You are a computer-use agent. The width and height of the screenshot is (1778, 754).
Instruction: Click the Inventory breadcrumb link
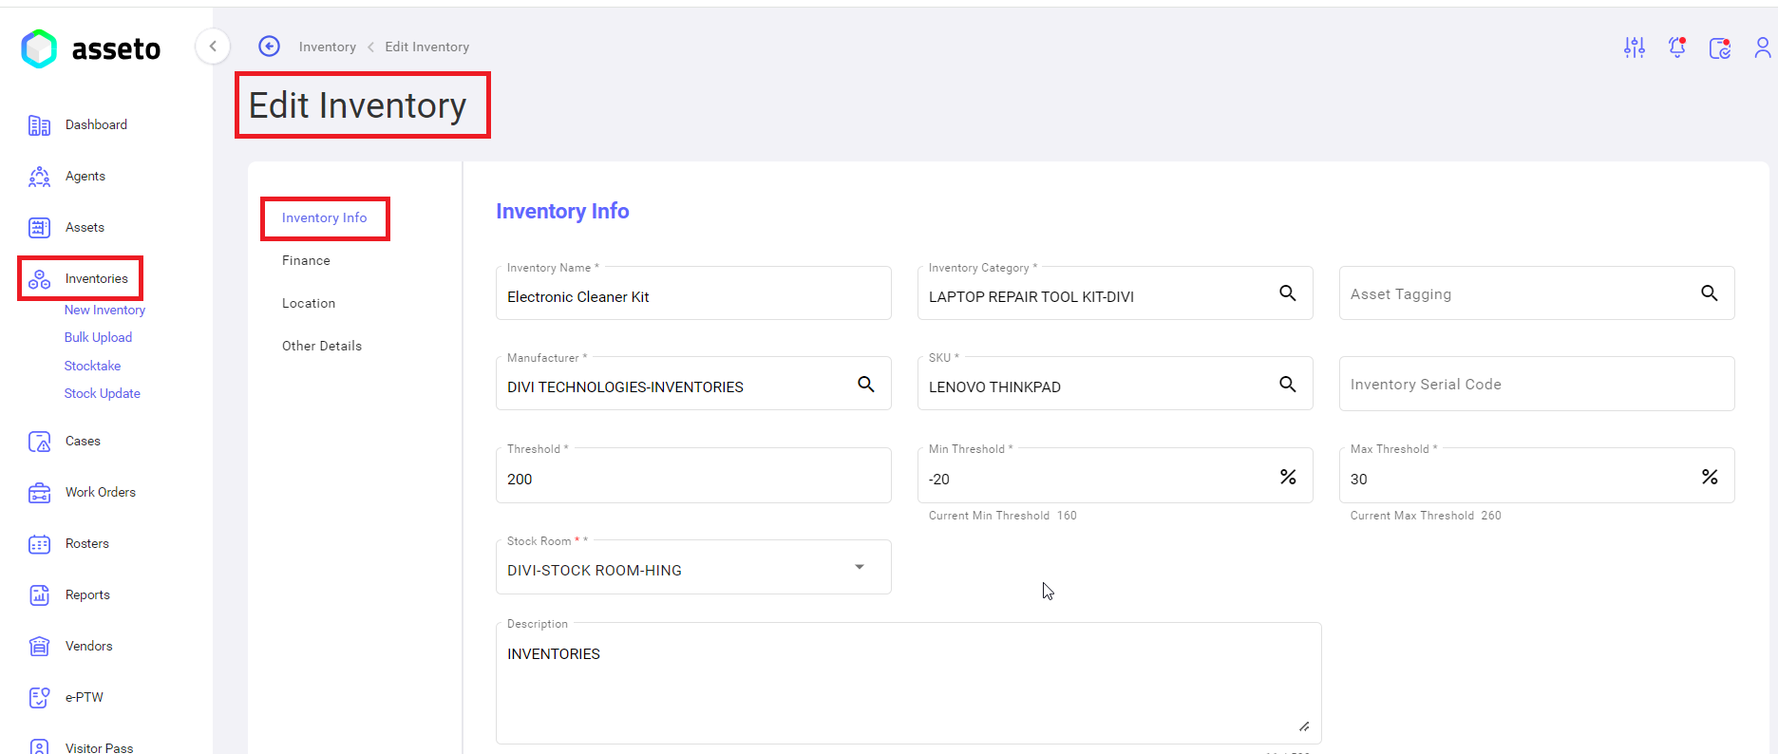[327, 47]
